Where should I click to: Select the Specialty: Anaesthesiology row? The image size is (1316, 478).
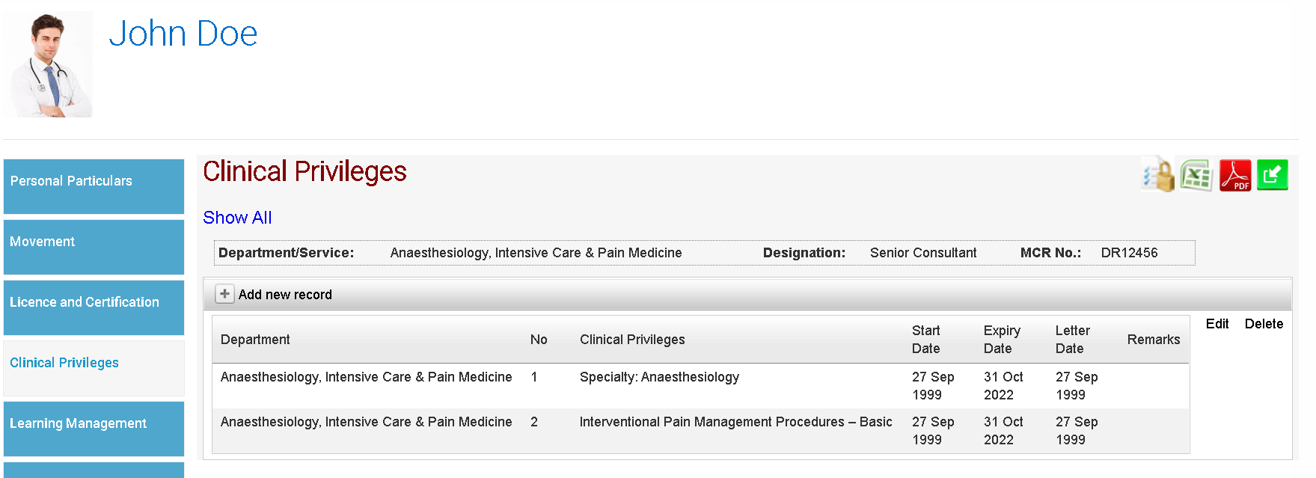(701, 386)
